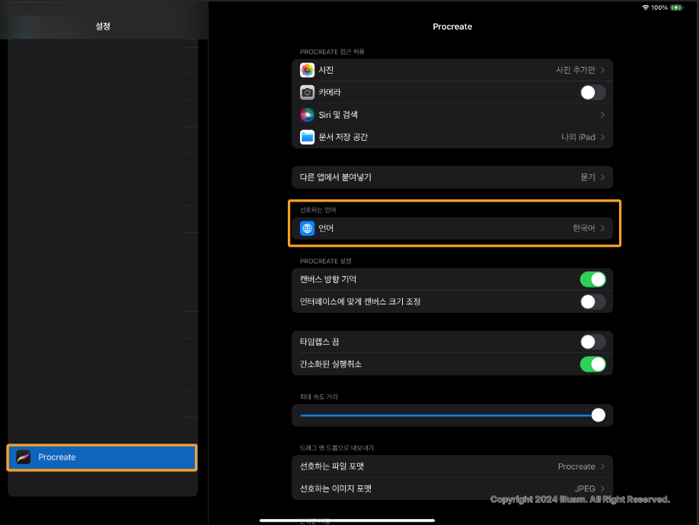Click the 설정 sidebar title
Screen dimensions: 699x525
click(x=103, y=27)
